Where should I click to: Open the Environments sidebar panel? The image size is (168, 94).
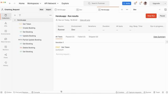pos(6,32)
